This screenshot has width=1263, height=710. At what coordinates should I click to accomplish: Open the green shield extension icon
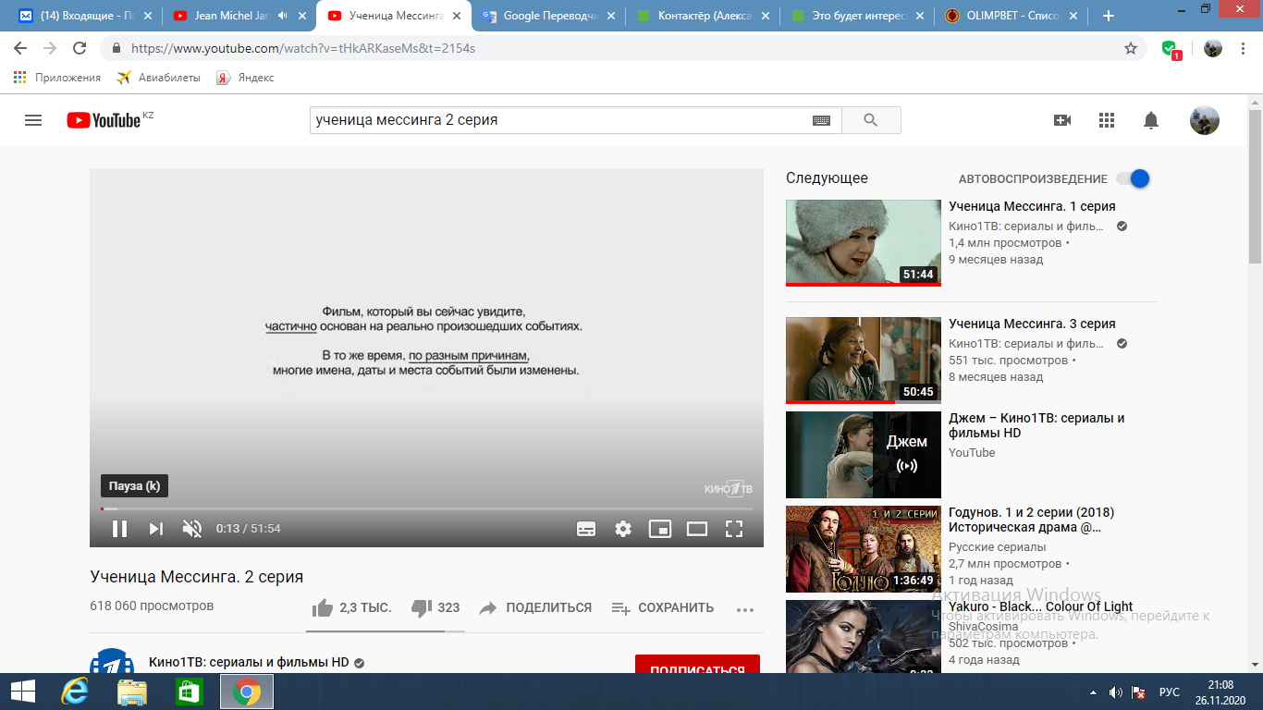pos(1171,49)
